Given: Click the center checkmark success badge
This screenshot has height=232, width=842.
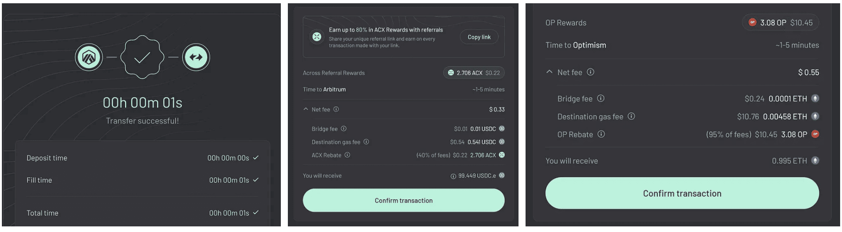Looking at the screenshot, I should point(142,58).
